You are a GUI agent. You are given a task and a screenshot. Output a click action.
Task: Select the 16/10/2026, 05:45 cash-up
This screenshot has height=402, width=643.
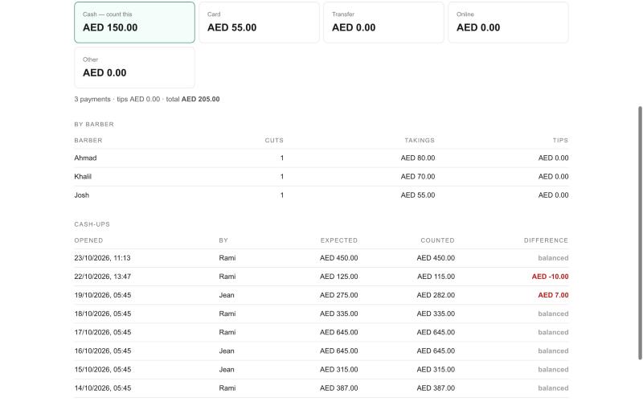coord(321,351)
